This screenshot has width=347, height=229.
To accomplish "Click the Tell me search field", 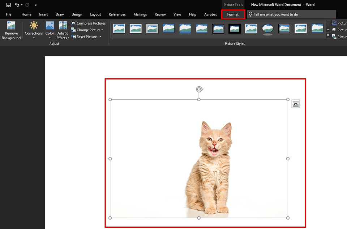I will pyautogui.click(x=291, y=14).
